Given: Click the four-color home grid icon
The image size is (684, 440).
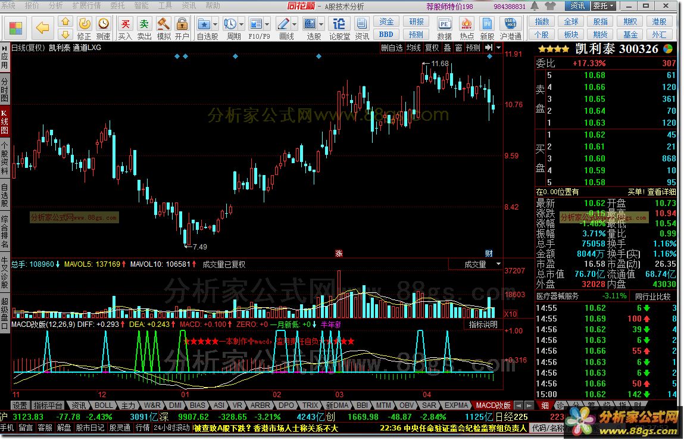Looking at the screenshot, I should (x=15, y=28).
